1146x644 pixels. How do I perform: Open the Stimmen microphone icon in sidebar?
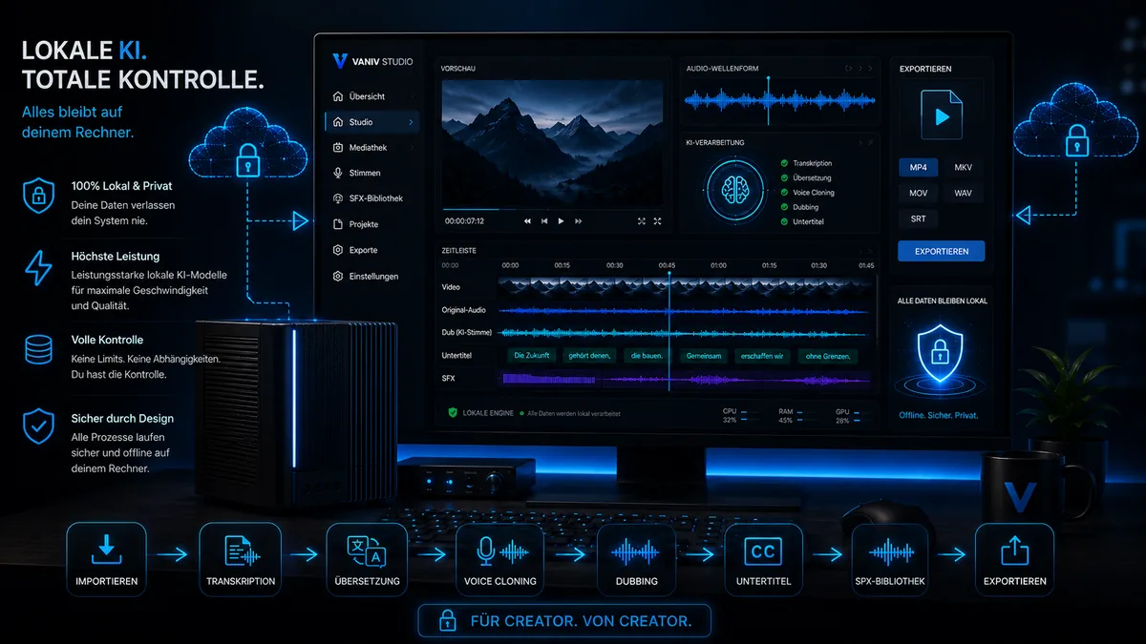tap(338, 173)
